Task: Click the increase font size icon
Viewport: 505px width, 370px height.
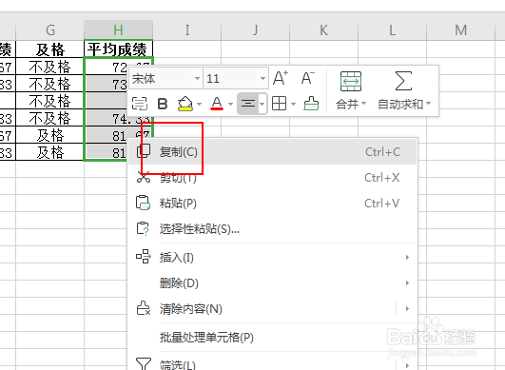Action: coord(281,78)
